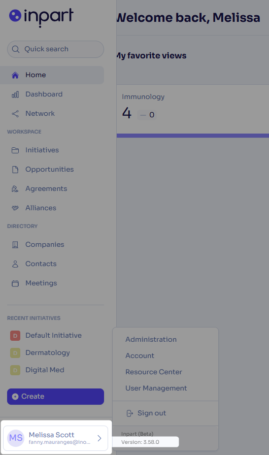Click the Alliances handshake icon
The image size is (269, 455).
pos(15,208)
